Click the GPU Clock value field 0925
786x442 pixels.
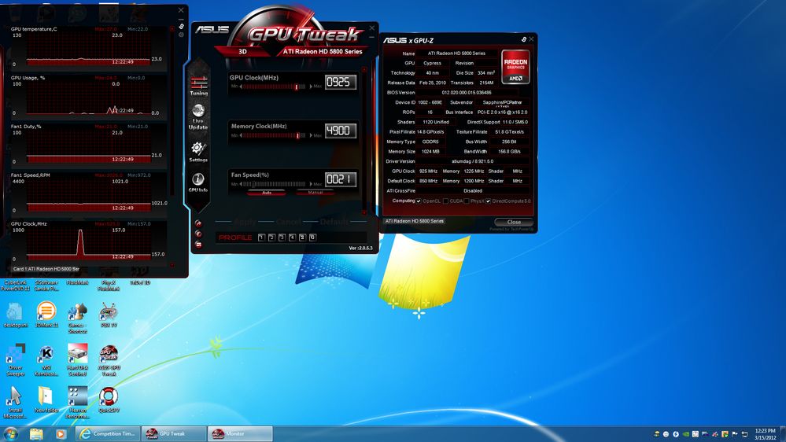[x=341, y=82]
